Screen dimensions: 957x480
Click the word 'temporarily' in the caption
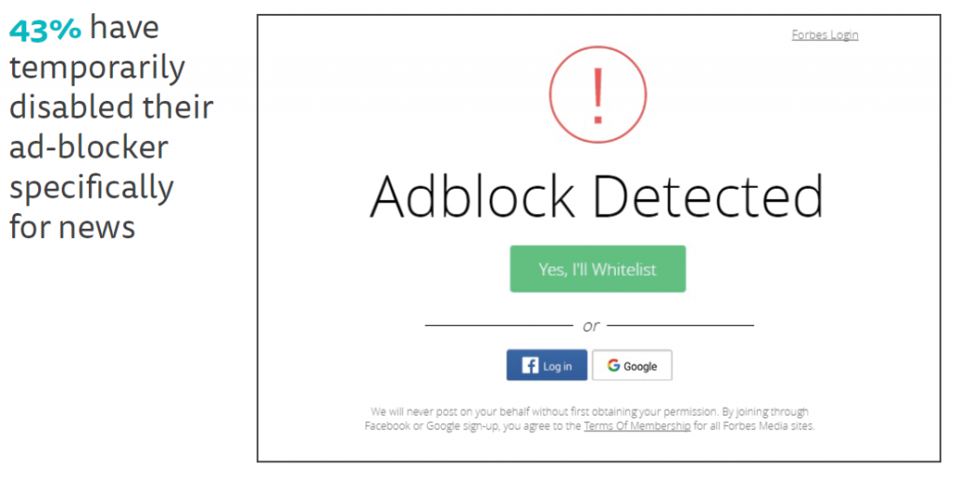coord(97,68)
